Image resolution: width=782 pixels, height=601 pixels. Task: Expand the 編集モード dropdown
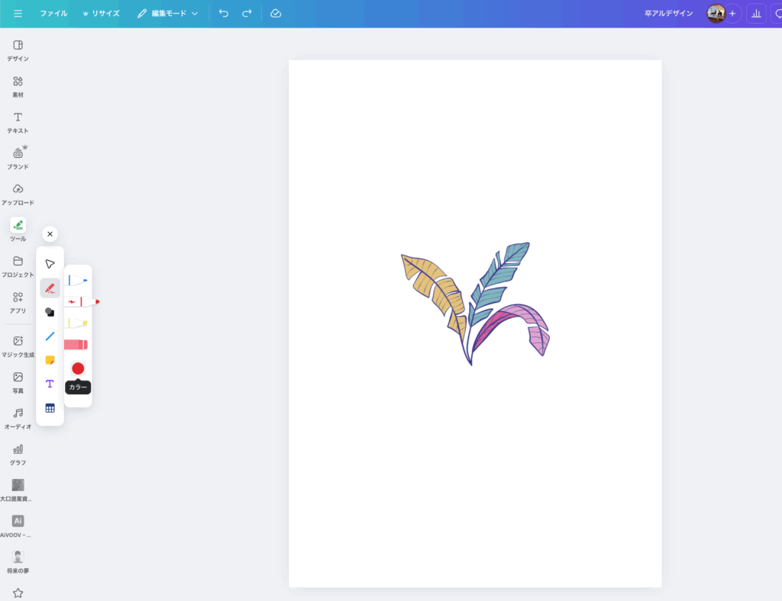tap(168, 14)
